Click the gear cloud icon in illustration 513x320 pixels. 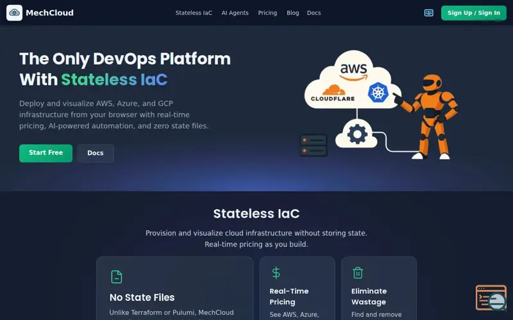point(357,134)
